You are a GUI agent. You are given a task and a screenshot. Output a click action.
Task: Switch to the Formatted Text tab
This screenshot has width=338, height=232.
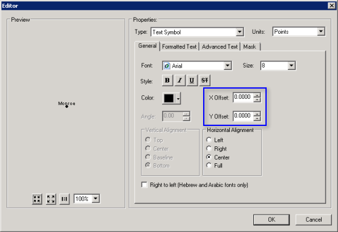[x=179, y=46]
